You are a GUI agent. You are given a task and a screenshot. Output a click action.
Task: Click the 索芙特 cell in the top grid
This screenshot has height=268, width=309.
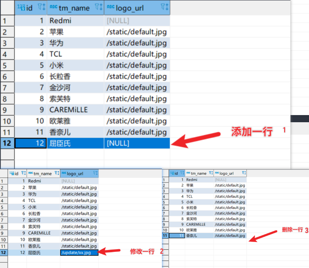(76, 99)
